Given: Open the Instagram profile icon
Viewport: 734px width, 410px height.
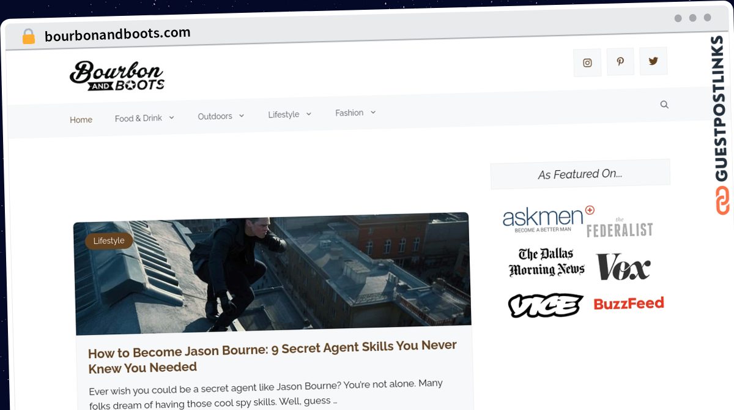Looking at the screenshot, I should click(587, 63).
